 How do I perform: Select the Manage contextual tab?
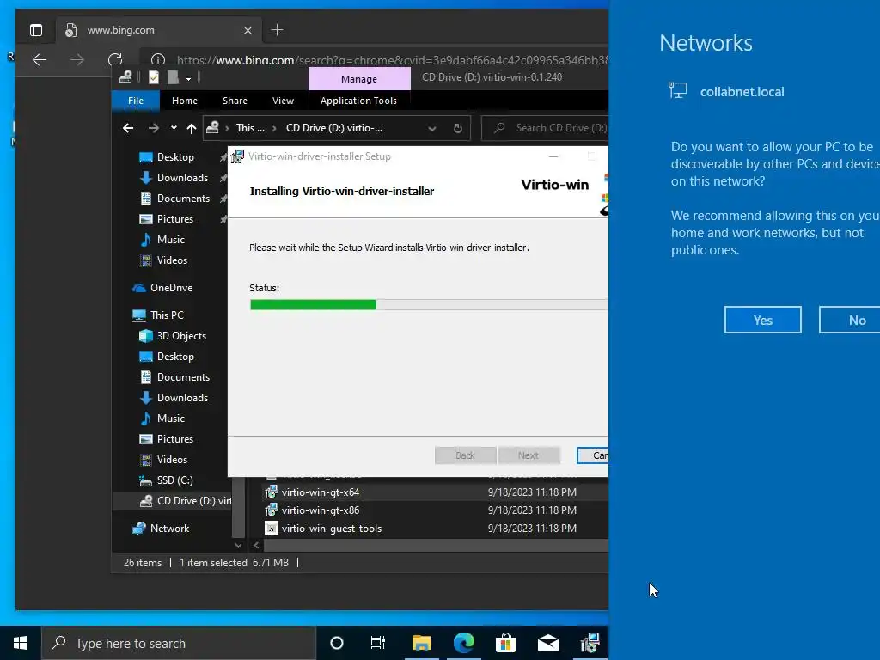click(x=359, y=79)
